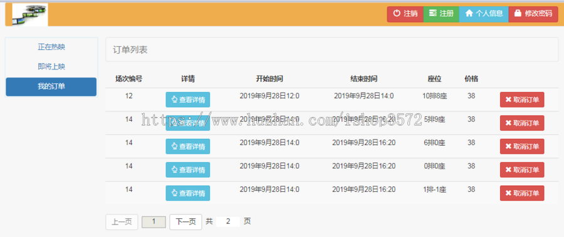View details for the 10排8座 order
This screenshot has width=564, height=237.
pyautogui.click(x=188, y=100)
